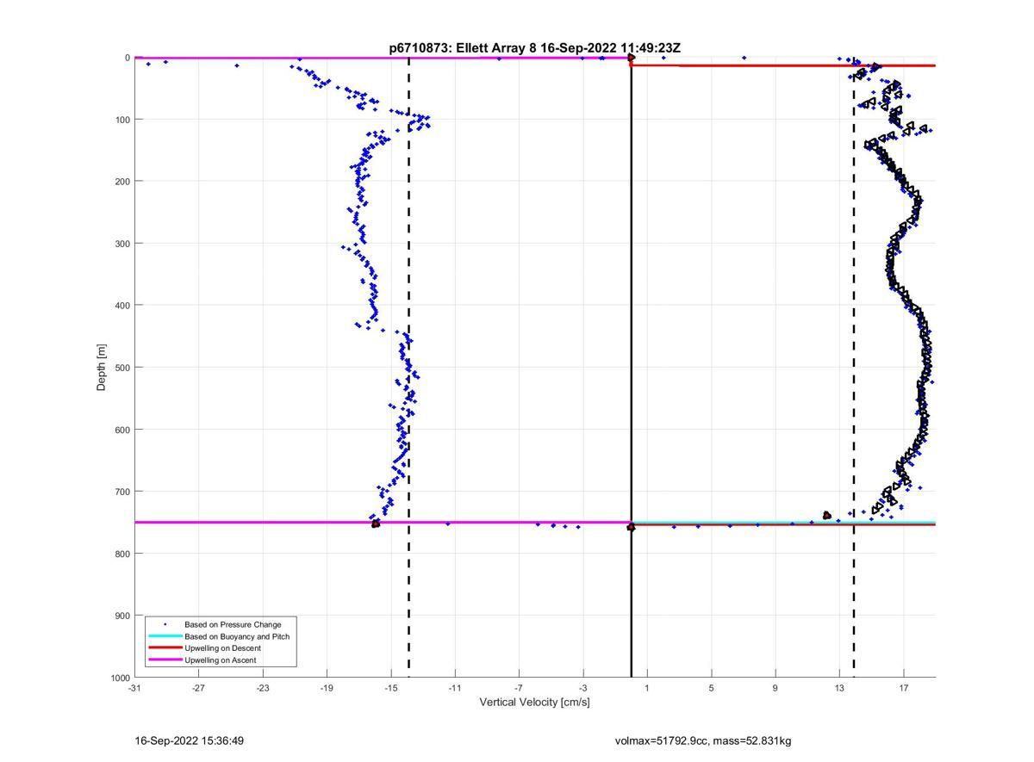Click the magenta line swatch in legend

click(165, 660)
